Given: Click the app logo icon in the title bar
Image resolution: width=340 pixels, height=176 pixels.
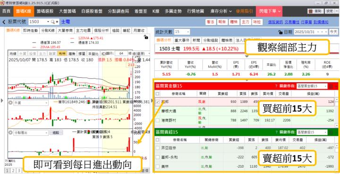Looking at the screenshot, I should point(2,3).
